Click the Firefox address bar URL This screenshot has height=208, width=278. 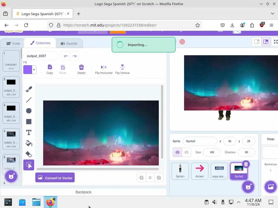pos(110,25)
